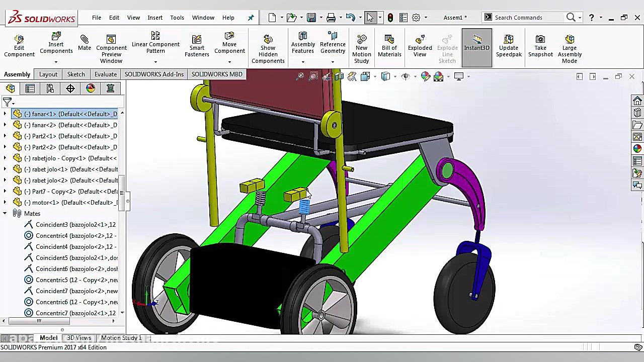This screenshot has height=362, width=644.
Task: Toggle the Instant3D tool
Action: 476,47
